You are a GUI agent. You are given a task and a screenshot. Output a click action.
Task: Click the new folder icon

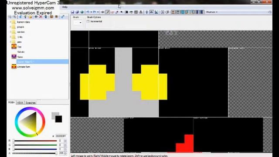[30, 17]
